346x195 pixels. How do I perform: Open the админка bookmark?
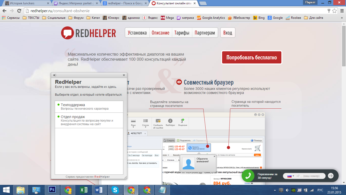[131, 18]
